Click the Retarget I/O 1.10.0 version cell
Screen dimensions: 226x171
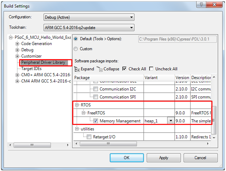(183, 137)
